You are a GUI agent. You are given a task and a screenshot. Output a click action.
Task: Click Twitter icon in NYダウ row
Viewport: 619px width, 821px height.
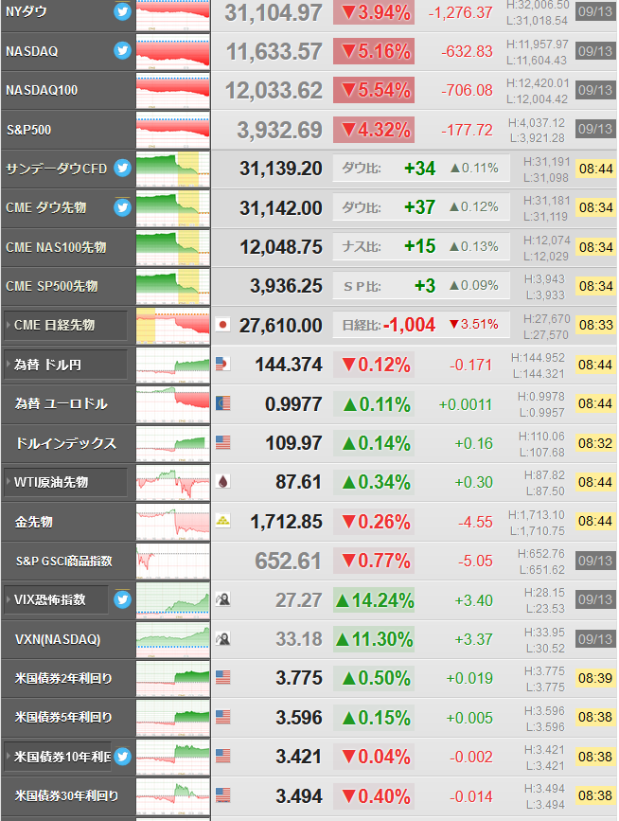pos(122,11)
